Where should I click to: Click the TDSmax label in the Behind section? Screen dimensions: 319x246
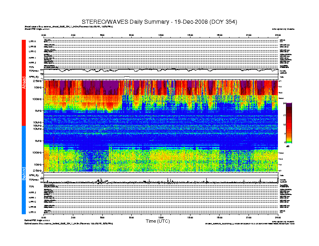tap(33, 180)
